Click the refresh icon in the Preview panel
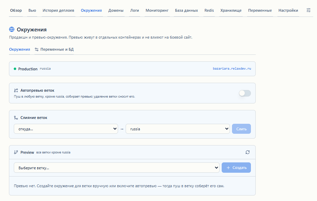The image size is (317, 201). pos(247,152)
